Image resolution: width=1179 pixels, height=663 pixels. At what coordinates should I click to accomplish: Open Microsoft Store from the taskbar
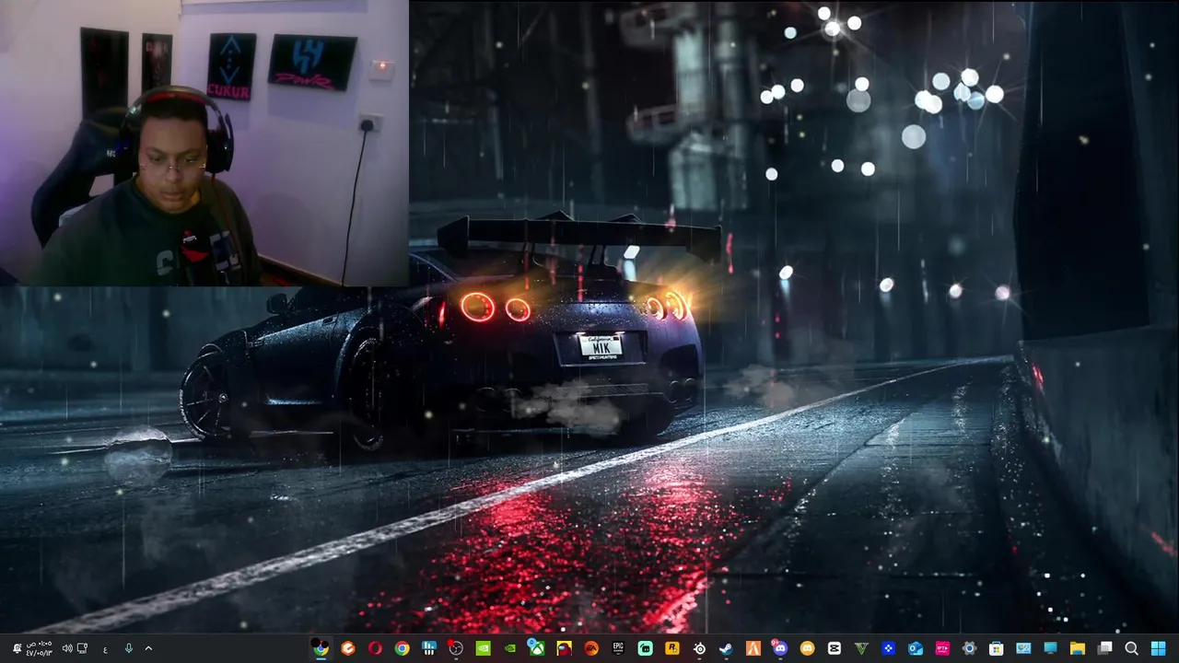996,648
